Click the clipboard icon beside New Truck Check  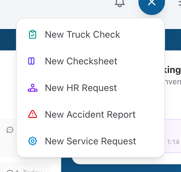33,34
